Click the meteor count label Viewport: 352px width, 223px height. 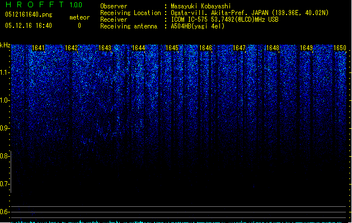click(x=79, y=17)
